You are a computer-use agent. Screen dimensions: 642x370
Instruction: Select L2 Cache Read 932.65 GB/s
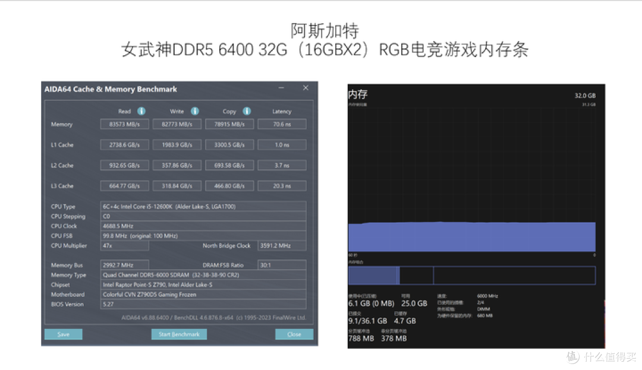[x=124, y=165]
